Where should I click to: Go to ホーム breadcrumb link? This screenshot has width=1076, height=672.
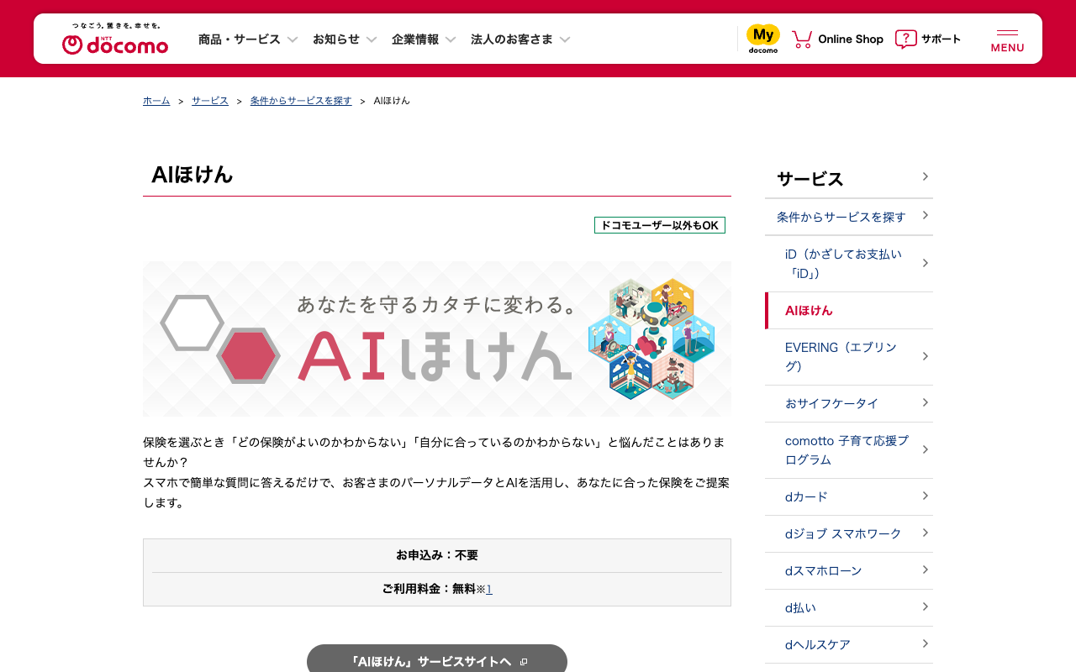click(156, 101)
